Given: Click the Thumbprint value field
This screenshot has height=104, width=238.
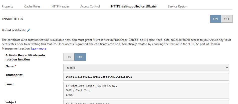Looking at the screenshot, I should point(146,77).
